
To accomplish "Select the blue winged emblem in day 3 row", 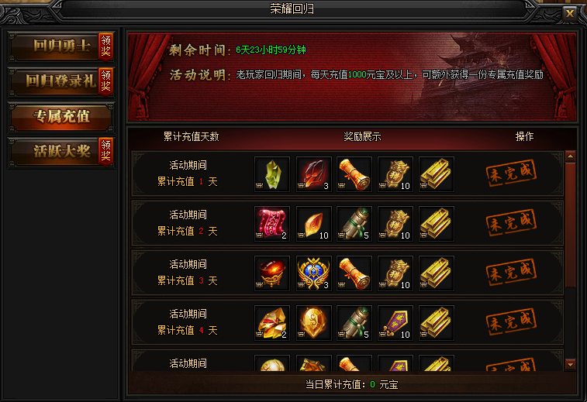I will point(314,273).
